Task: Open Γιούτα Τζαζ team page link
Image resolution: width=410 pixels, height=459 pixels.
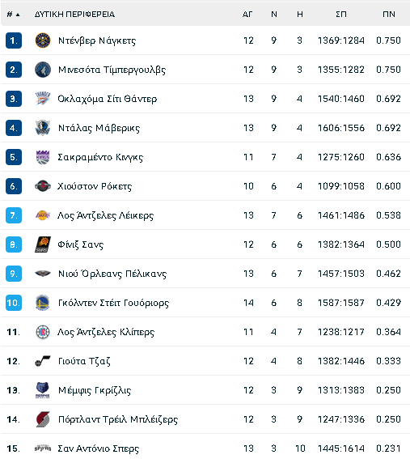Action: coord(84,361)
